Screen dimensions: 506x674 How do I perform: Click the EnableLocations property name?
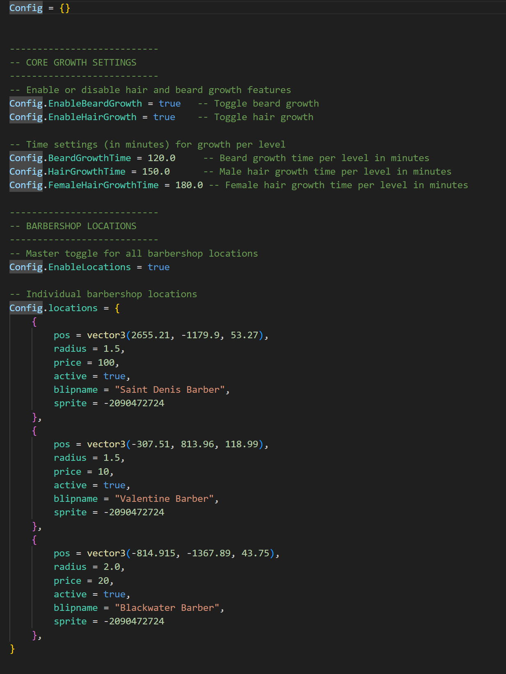click(89, 267)
